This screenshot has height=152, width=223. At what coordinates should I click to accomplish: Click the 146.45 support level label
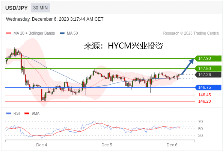tap(205, 95)
